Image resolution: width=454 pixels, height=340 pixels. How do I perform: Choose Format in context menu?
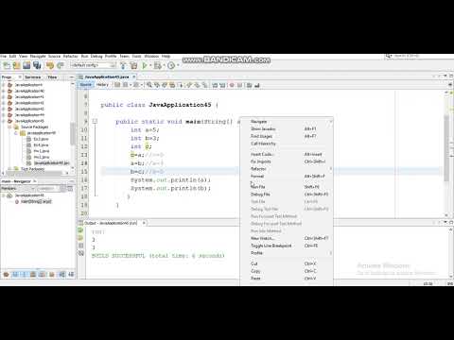click(x=287, y=177)
